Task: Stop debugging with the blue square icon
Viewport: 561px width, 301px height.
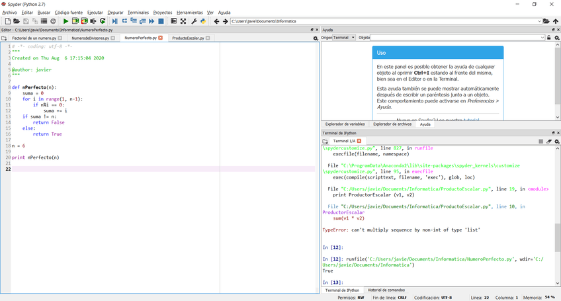Action: 161,21
